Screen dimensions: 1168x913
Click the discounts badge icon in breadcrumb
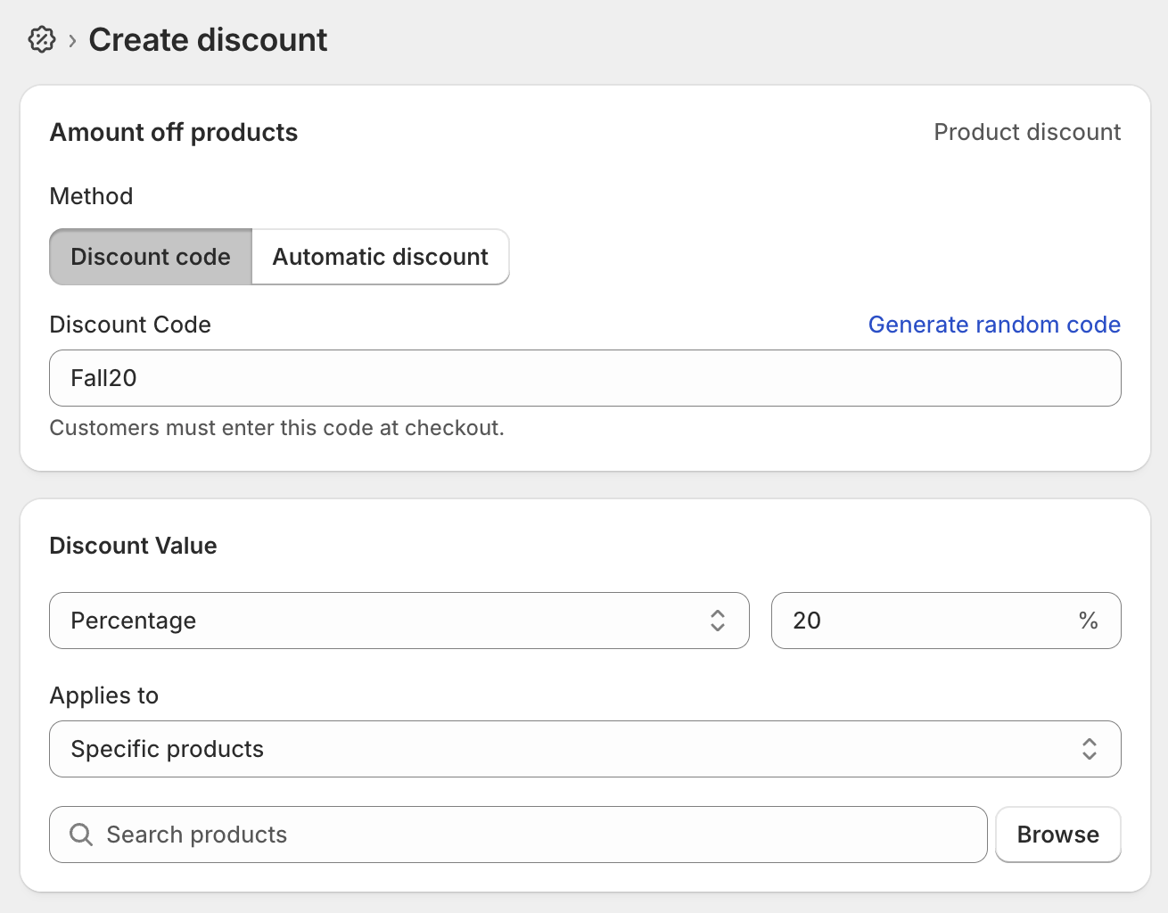[x=42, y=39]
